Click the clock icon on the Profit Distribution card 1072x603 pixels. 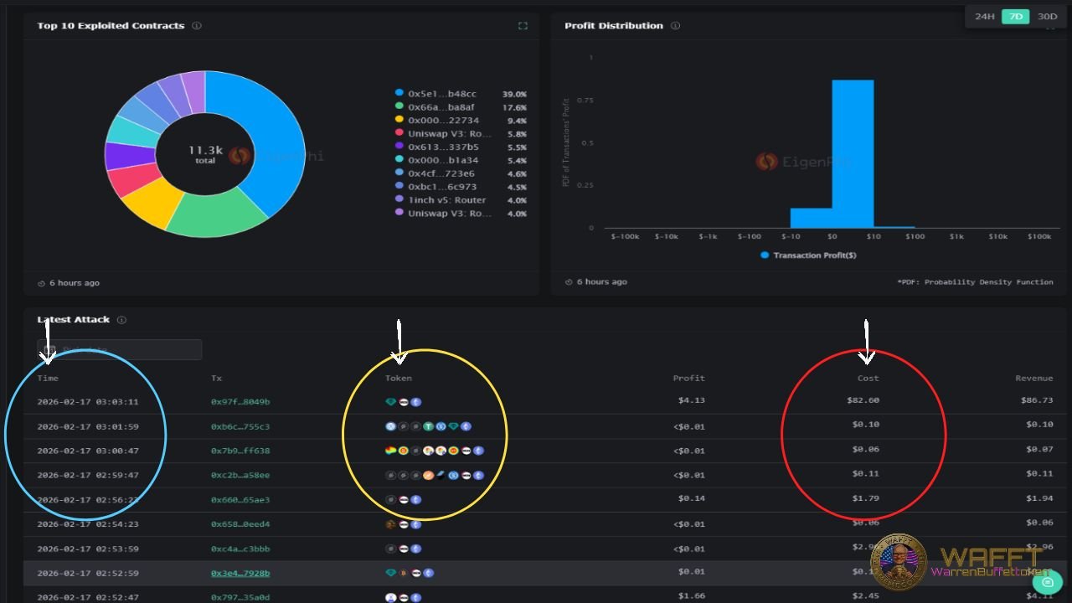tap(569, 282)
